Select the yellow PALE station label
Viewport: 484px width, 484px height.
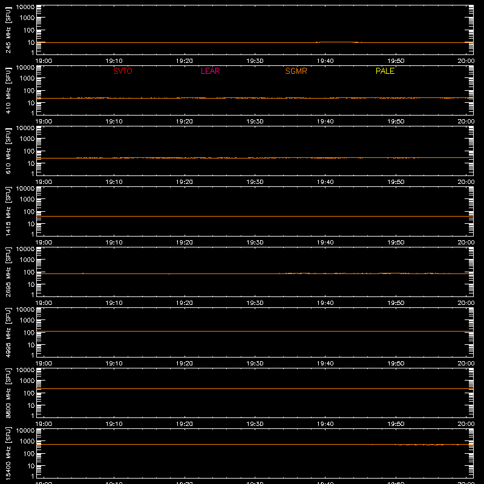click(x=385, y=71)
